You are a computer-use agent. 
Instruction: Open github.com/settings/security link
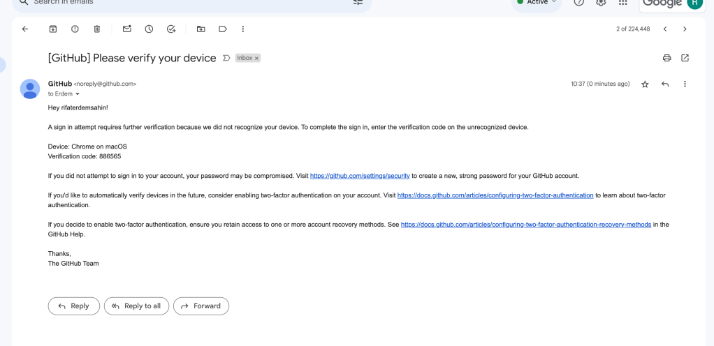click(360, 176)
